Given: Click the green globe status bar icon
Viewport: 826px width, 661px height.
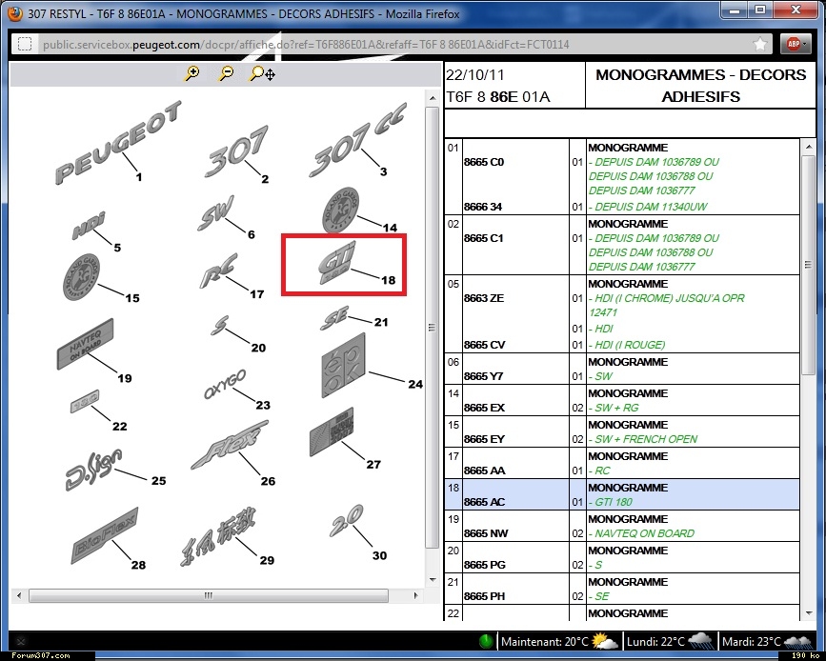Looking at the screenshot, I should coord(487,641).
